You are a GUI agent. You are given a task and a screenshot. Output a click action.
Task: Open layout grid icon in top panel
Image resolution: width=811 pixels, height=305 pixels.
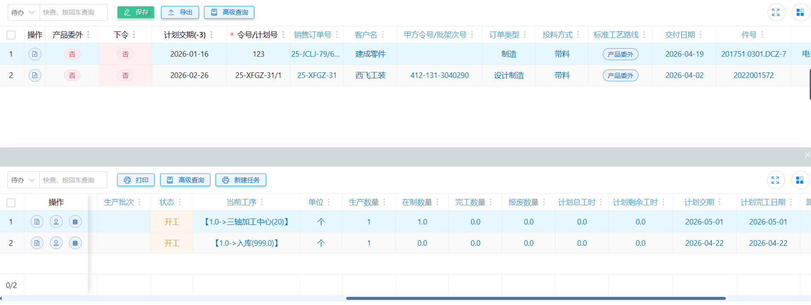click(800, 12)
